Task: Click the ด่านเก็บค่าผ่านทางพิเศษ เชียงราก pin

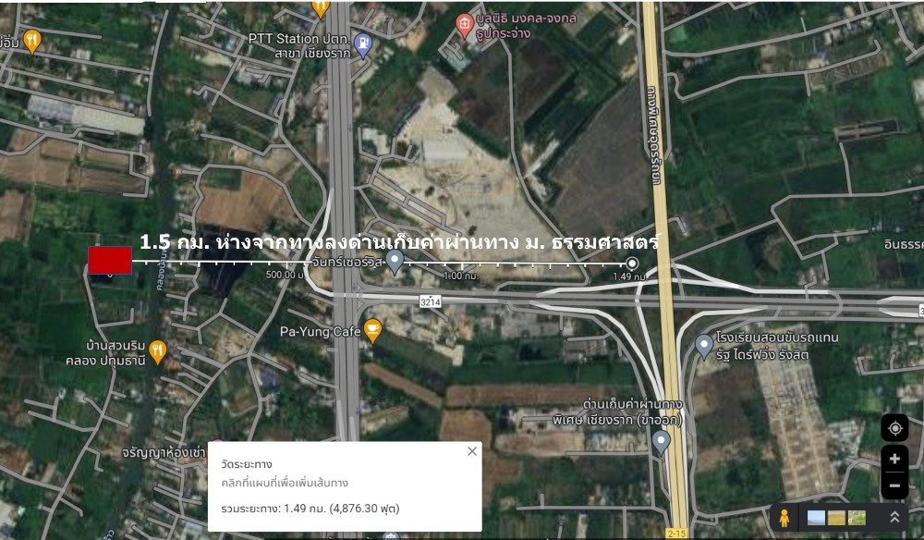Action: tap(662, 442)
